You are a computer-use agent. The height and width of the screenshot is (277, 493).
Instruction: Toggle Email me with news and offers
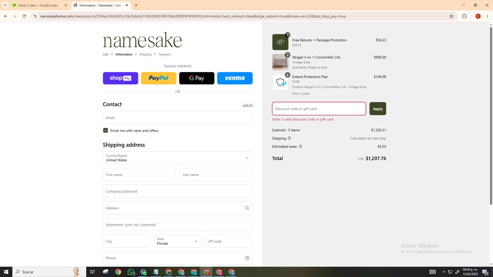[x=106, y=130]
